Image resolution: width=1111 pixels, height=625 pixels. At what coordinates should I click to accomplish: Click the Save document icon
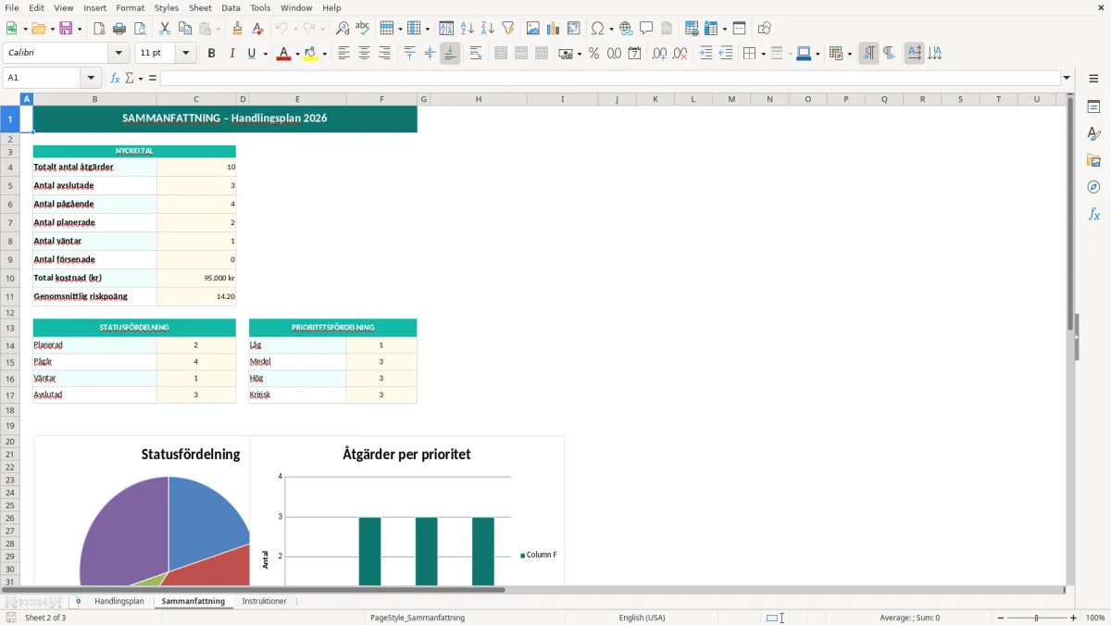tap(66, 29)
